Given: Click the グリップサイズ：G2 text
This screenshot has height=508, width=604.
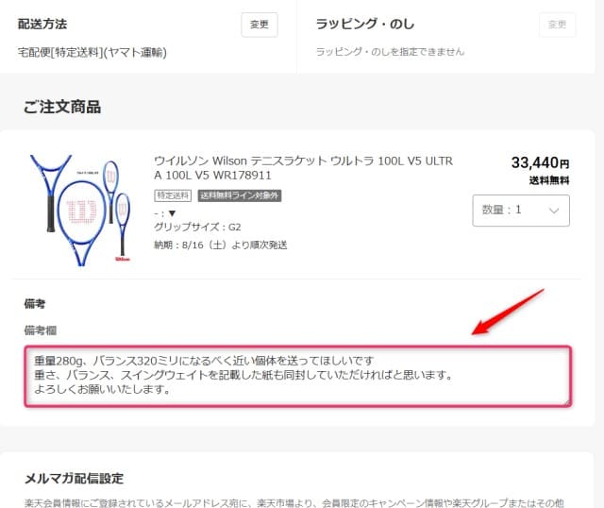Looking at the screenshot, I should 197,227.
